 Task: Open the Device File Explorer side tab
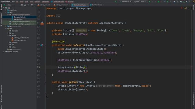pos(194,98)
